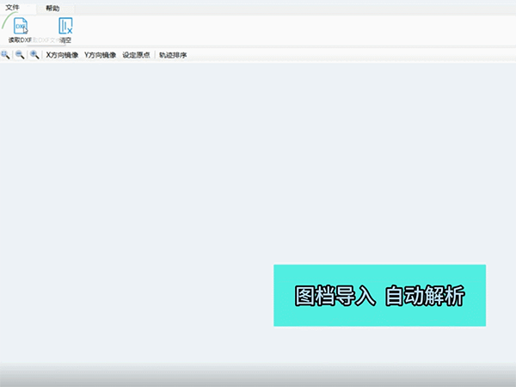The width and height of the screenshot is (516, 387).
Task: Click the gray strip at window bottom
Action: pos(258,377)
